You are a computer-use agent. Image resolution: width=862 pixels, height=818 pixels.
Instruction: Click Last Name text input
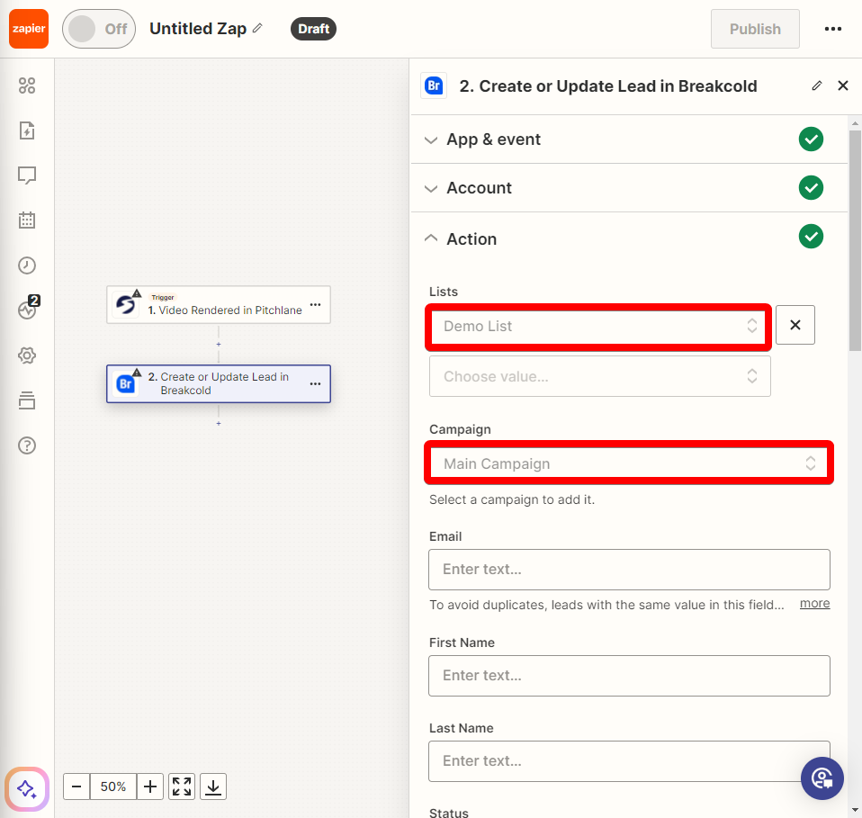click(629, 760)
